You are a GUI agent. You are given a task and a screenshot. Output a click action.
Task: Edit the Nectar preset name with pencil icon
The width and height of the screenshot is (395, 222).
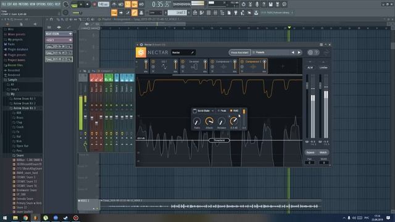(192, 52)
